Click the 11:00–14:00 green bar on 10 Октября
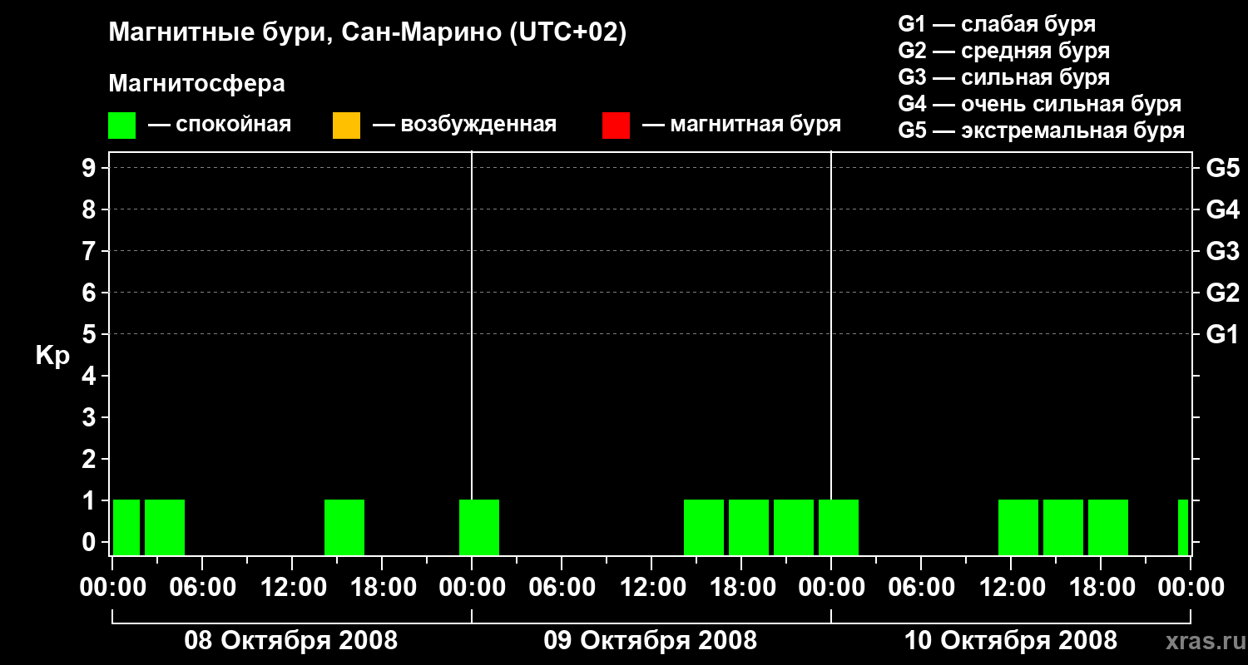Viewport: 1248px width, 665px height. click(1018, 527)
